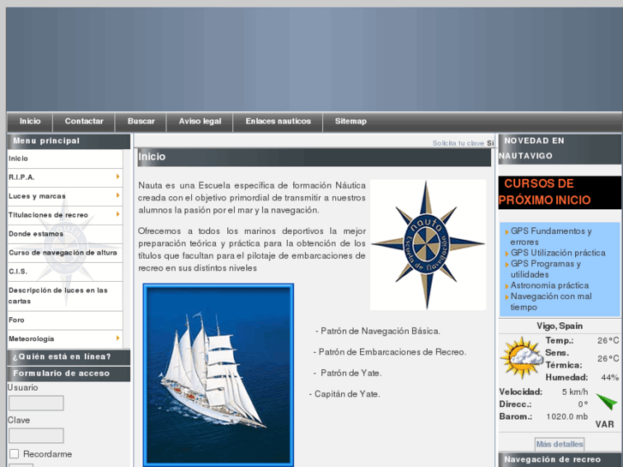The image size is (623, 467).
Task: Open the sailing ship photo
Action: pyautogui.click(x=219, y=374)
